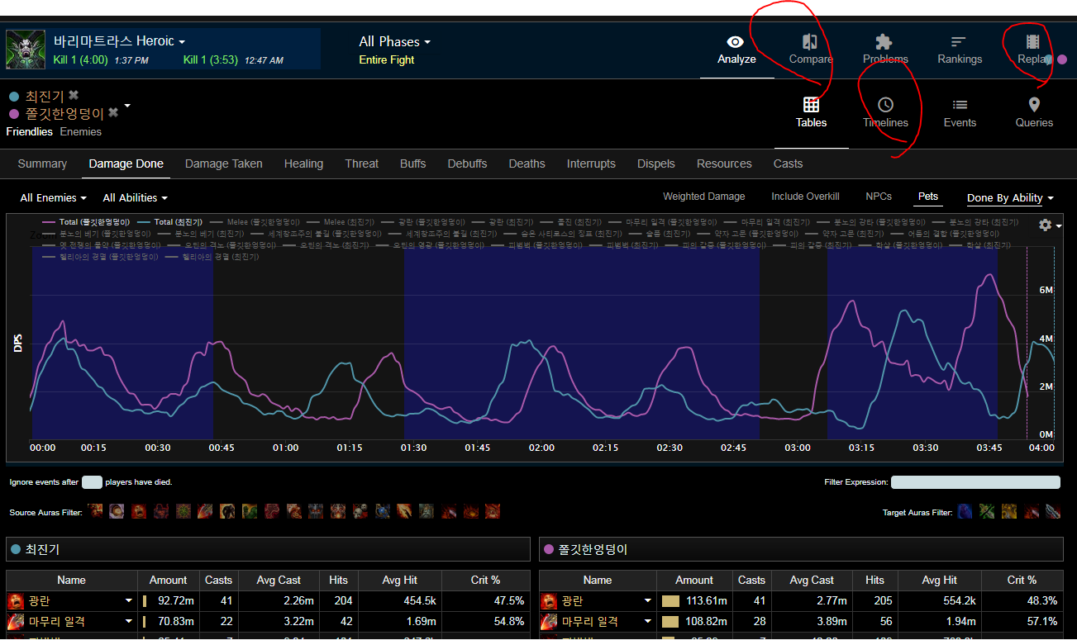Open the Rankings icon
Image resolution: width=1077 pixels, height=640 pixels.
(x=959, y=42)
